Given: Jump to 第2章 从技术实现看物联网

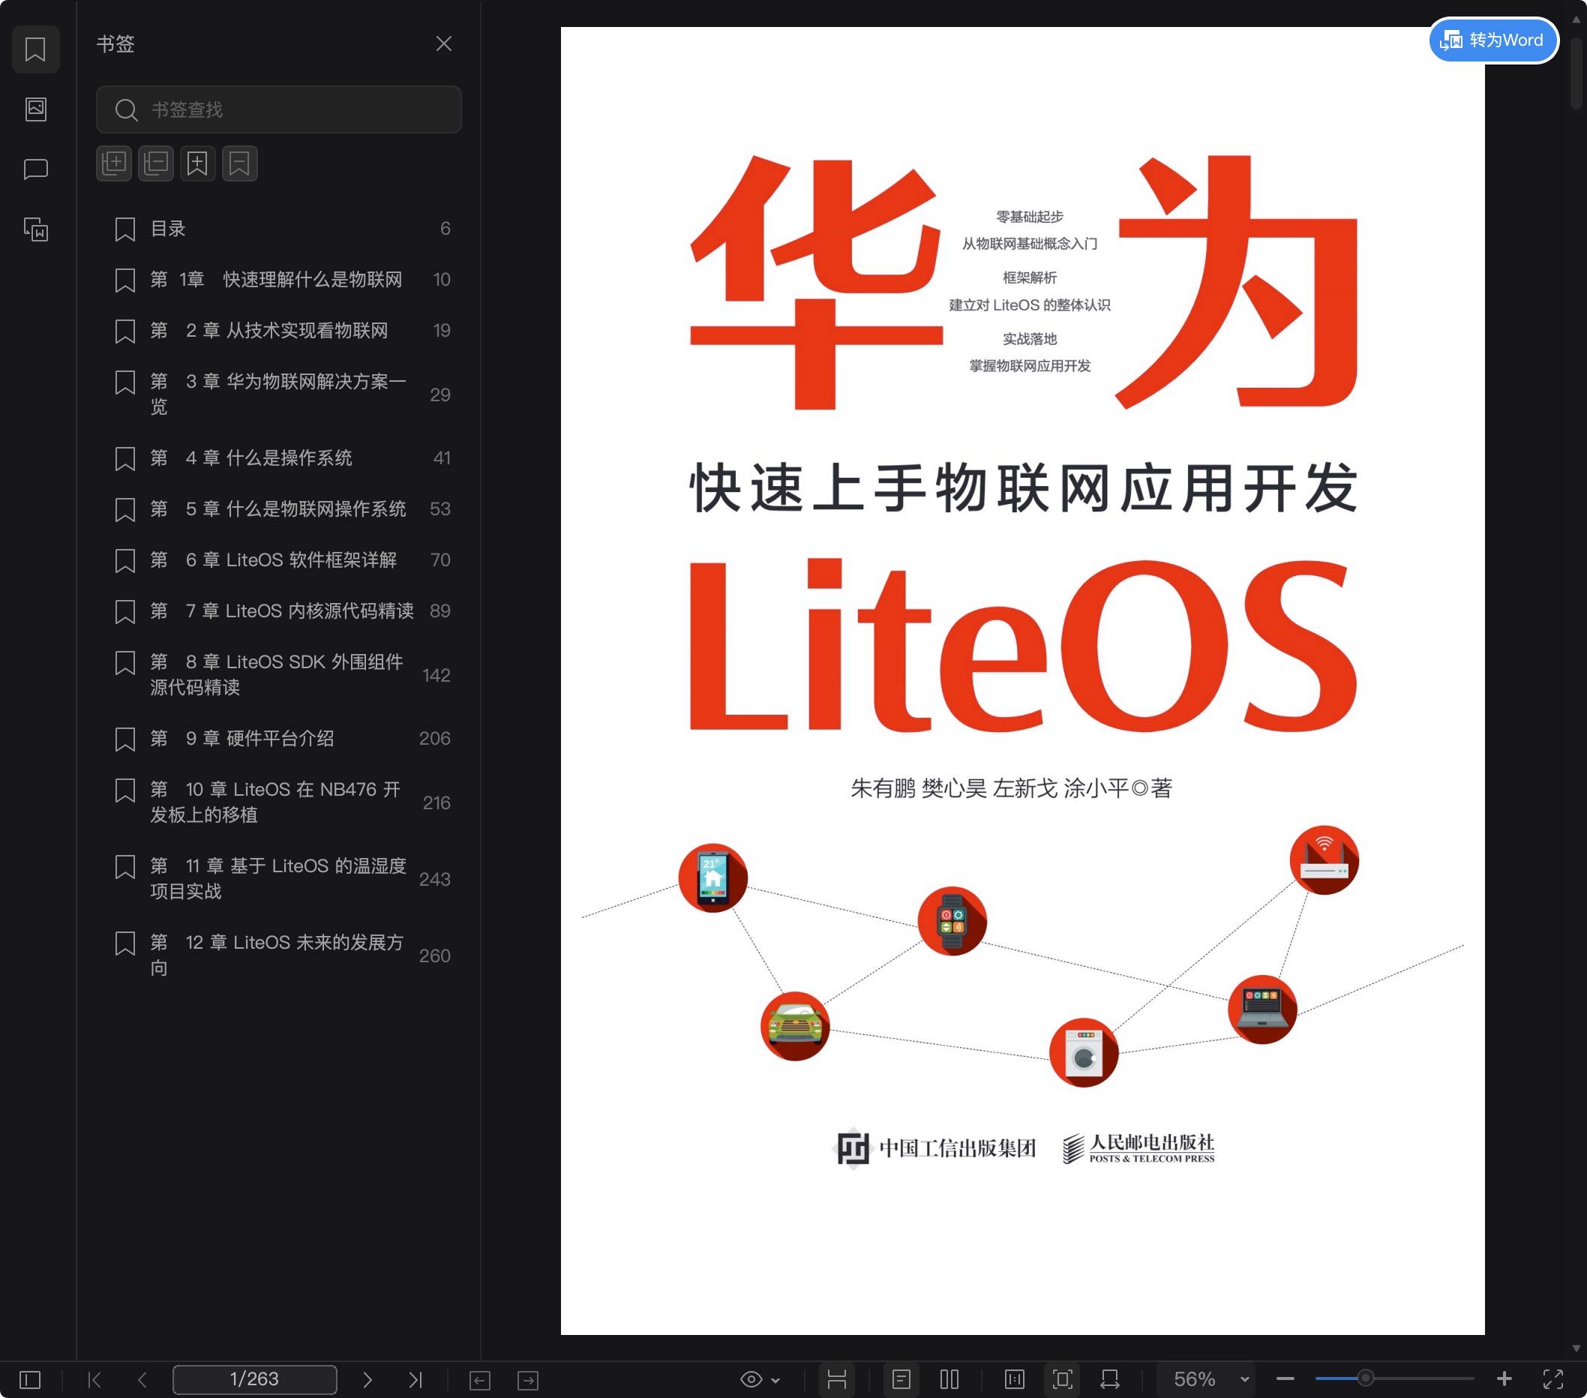Looking at the screenshot, I should 279,331.
